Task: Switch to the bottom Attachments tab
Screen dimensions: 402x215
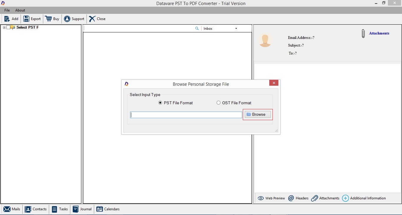Action: (325, 198)
